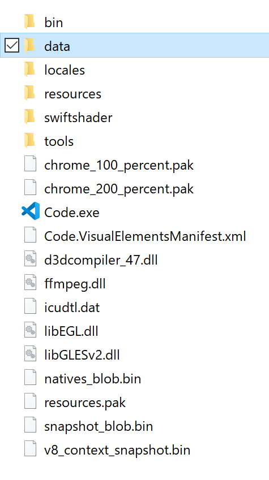Select the d3dcompiler_47.dll file icon
The height and width of the screenshot is (480, 269).
(x=31, y=259)
